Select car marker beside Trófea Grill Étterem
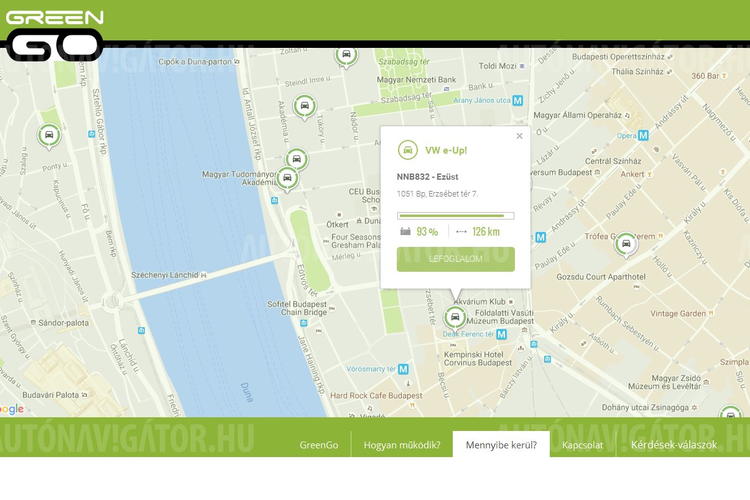The height and width of the screenshot is (500, 750). point(626,244)
